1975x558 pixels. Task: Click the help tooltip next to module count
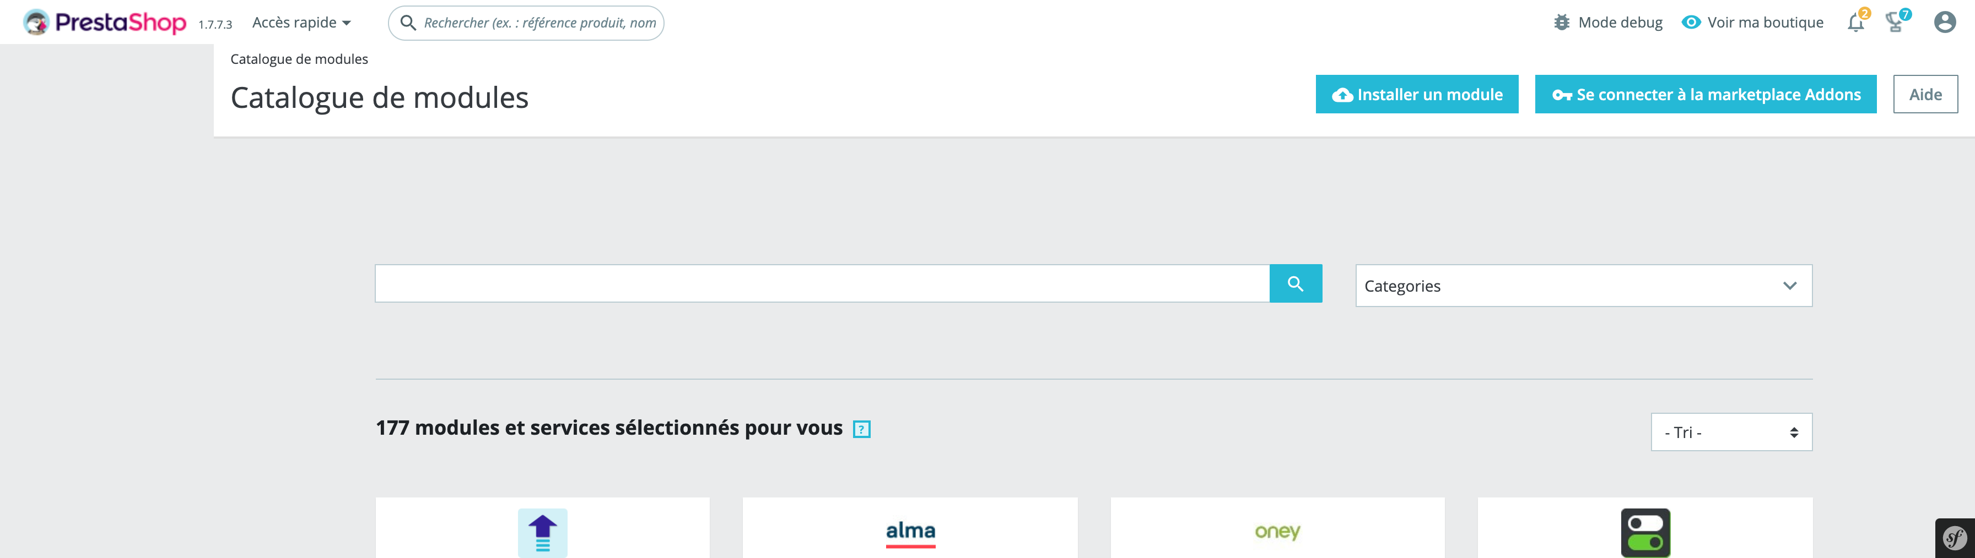coord(862,429)
